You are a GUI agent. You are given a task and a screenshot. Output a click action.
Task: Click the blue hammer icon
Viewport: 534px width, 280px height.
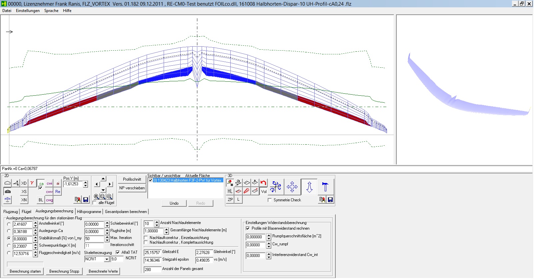[325, 187]
